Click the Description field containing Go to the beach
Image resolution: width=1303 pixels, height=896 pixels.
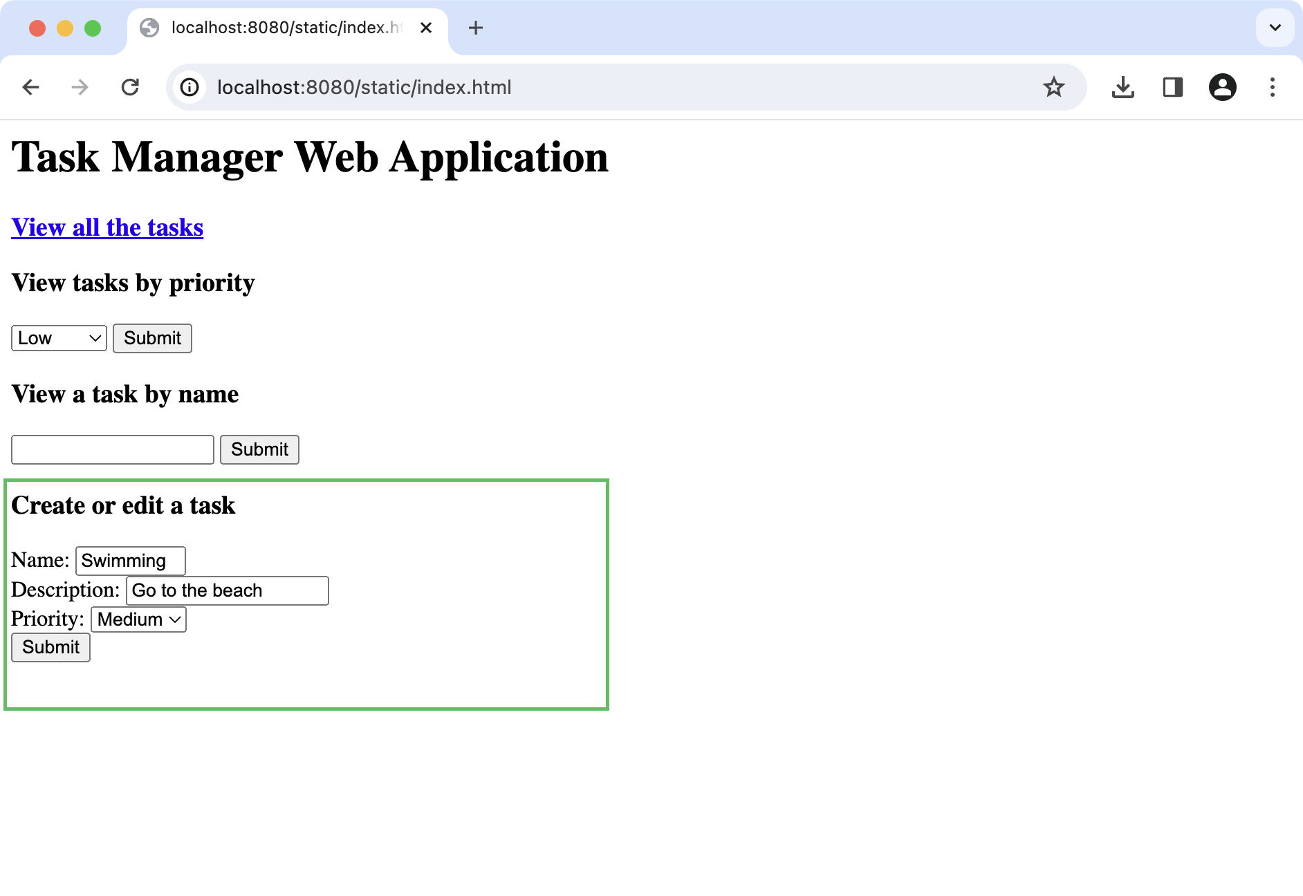click(x=226, y=590)
